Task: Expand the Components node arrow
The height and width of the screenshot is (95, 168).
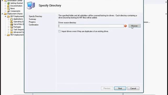Action: (5, 11)
